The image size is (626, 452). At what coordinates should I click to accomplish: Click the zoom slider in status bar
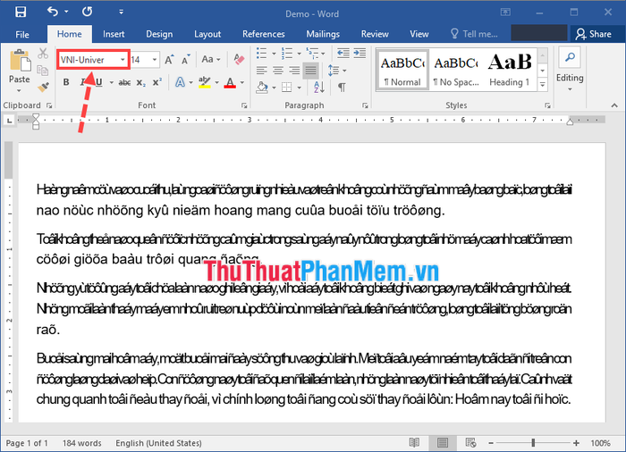click(x=534, y=443)
